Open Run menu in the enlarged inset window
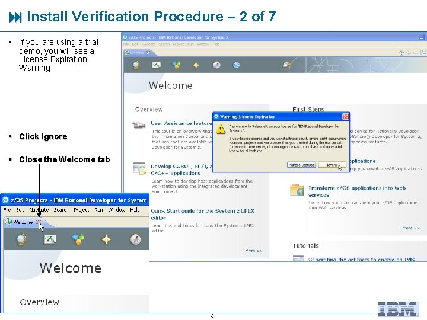The image size is (427, 320). (x=98, y=210)
